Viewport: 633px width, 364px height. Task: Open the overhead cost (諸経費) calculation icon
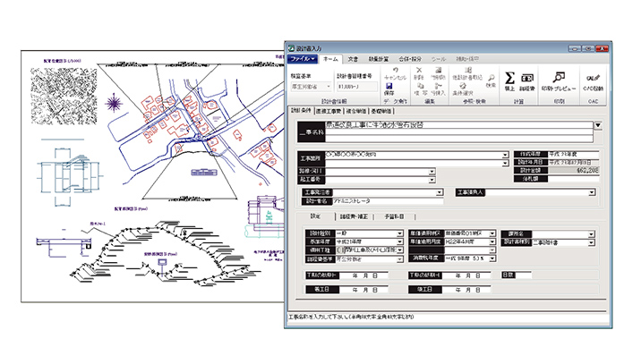point(526,78)
